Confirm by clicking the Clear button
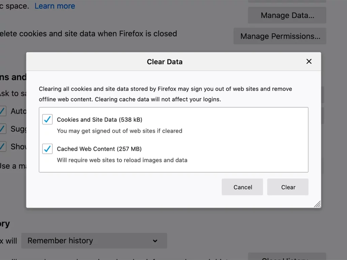 tap(288, 187)
